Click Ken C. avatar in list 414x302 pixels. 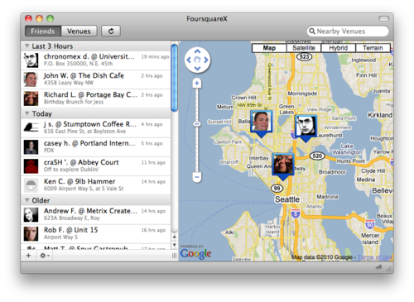click(31, 185)
